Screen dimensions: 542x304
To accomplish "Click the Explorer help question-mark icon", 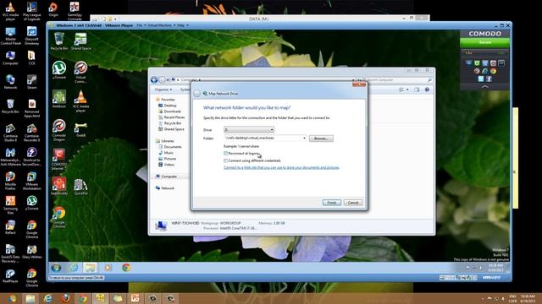I will [427, 90].
